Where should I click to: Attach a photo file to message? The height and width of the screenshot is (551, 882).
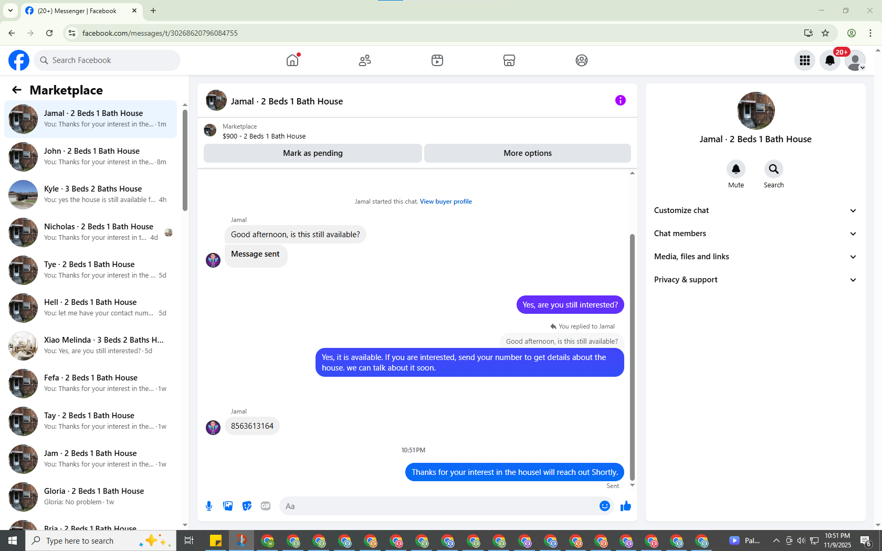pos(228,506)
